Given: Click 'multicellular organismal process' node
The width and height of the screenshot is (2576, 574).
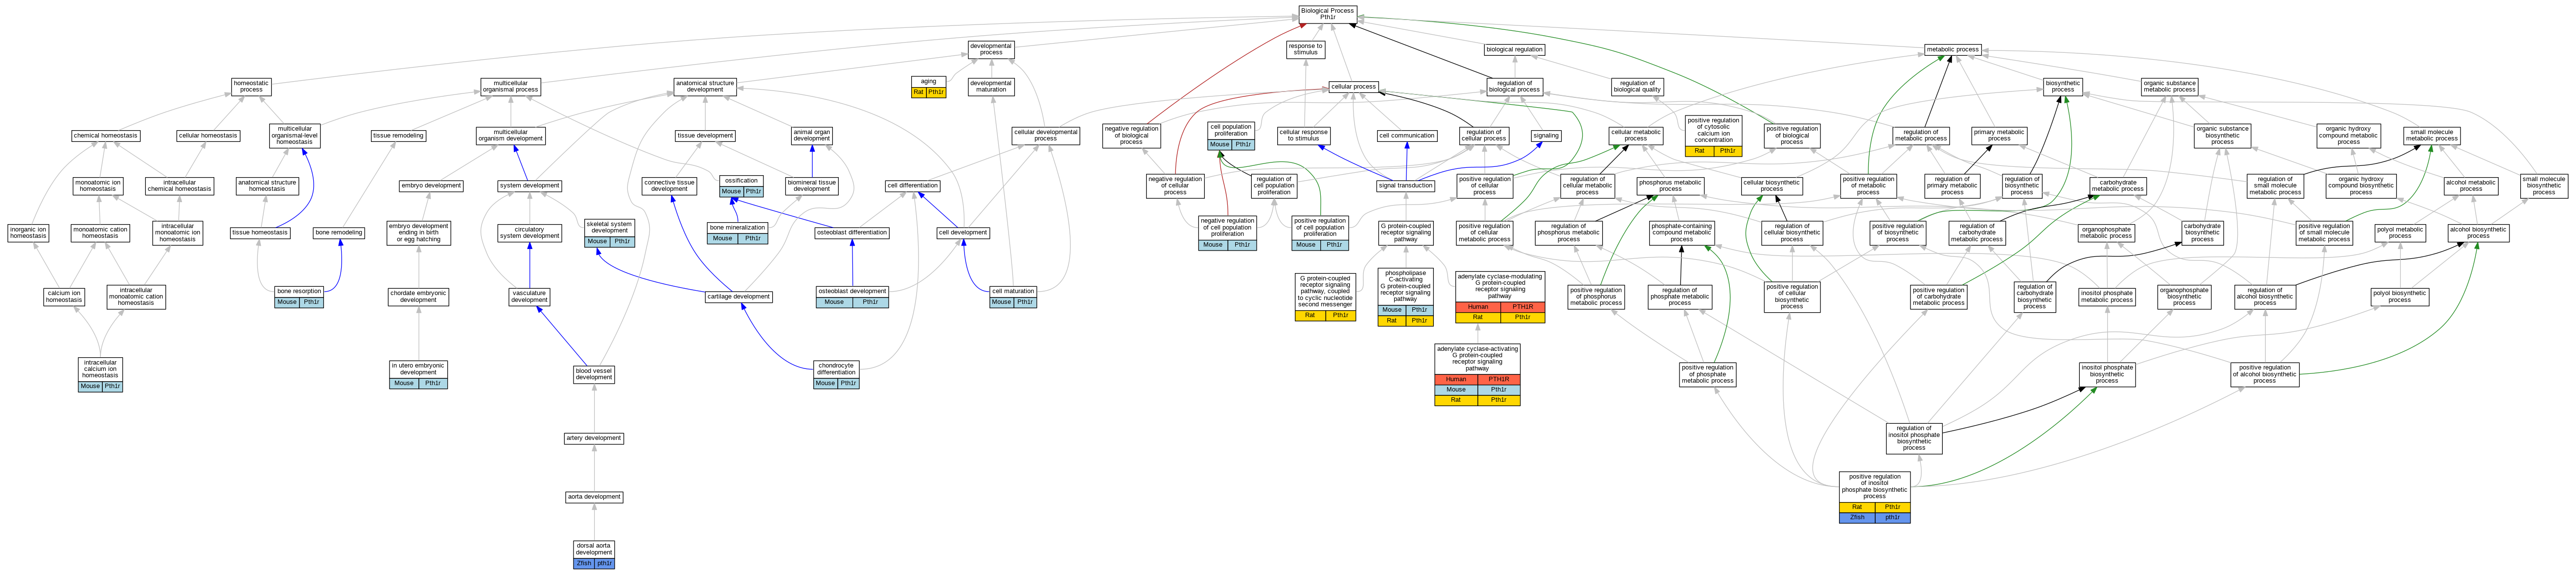Looking at the screenshot, I should pyautogui.click(x=511, y=86).
